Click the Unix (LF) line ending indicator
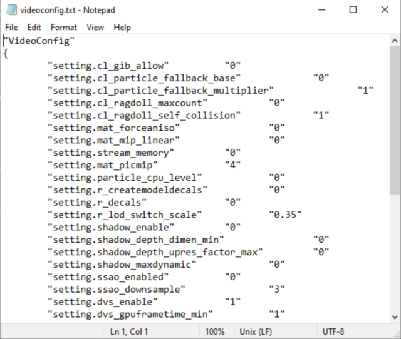This screenshot has height=339, width=401. [256, 331]
